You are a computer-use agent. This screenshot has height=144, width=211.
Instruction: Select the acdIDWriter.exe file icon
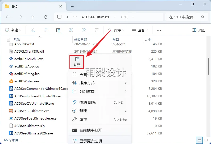11,81
